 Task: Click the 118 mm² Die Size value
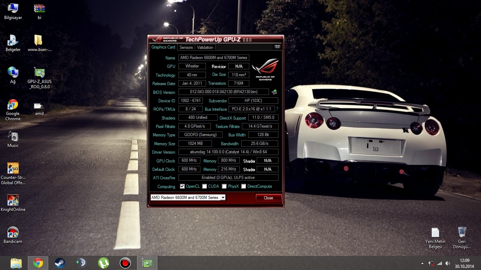pos(239,75)
